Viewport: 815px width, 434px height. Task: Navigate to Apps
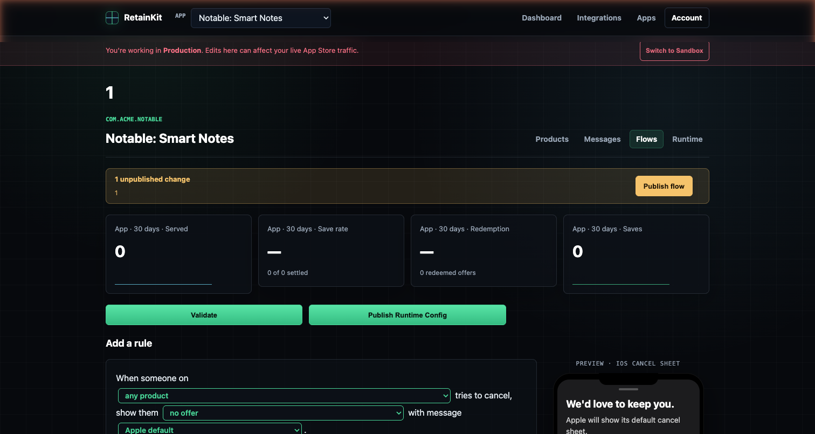[x=646, y=18]
